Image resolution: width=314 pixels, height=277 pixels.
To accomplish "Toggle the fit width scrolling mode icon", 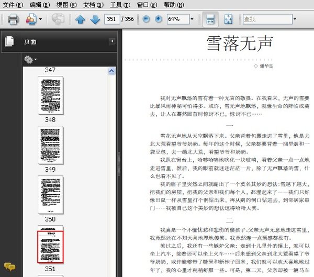I will point(210,19).
